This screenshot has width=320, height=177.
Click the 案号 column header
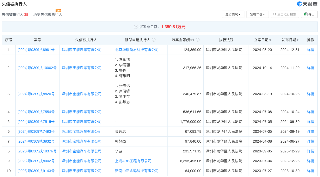(x=38, y=40)
